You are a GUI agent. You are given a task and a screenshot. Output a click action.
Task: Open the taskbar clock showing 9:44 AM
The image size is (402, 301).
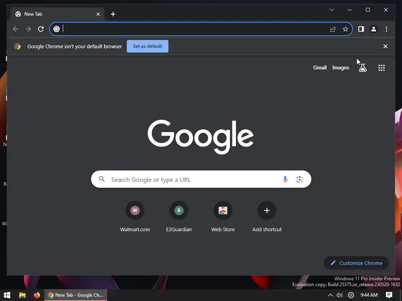pos(369,295)
